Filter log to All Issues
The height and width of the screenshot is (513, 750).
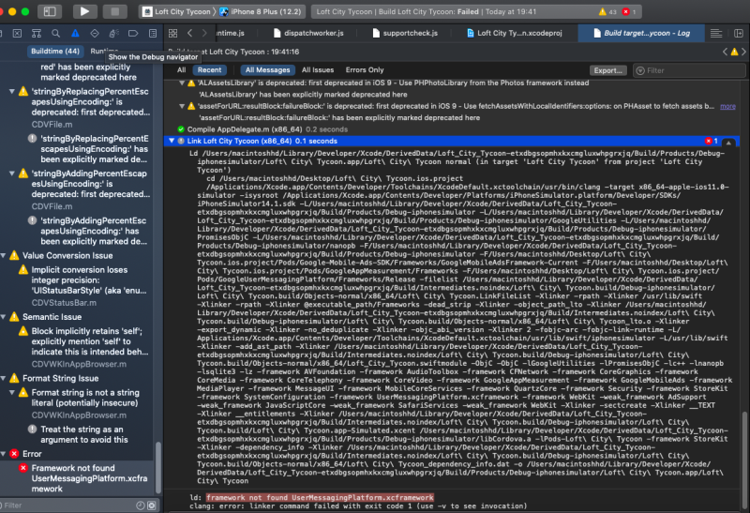pos(318,69)
